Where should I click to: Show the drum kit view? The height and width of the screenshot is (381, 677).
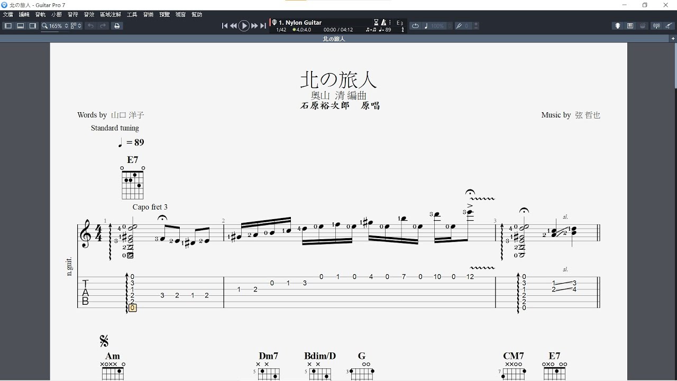coord(643,26)
